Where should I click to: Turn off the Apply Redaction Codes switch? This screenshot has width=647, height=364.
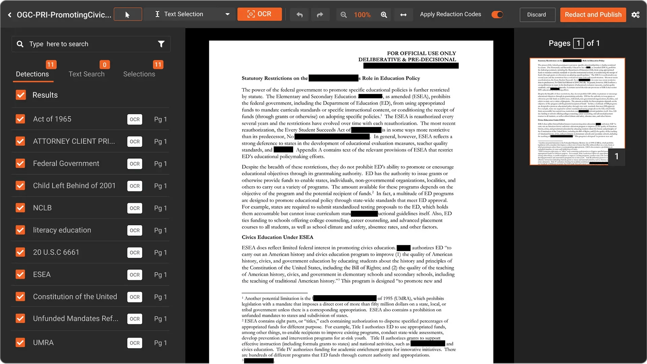tap(497, 14)
